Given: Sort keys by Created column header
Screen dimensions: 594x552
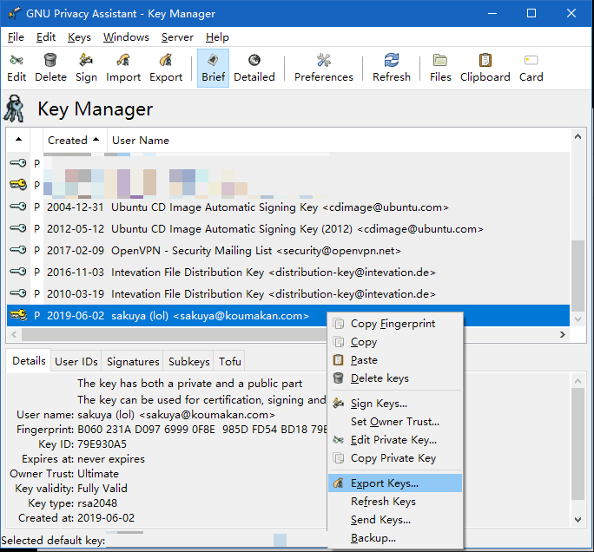Looking at the screenshot, I should 68,140.
